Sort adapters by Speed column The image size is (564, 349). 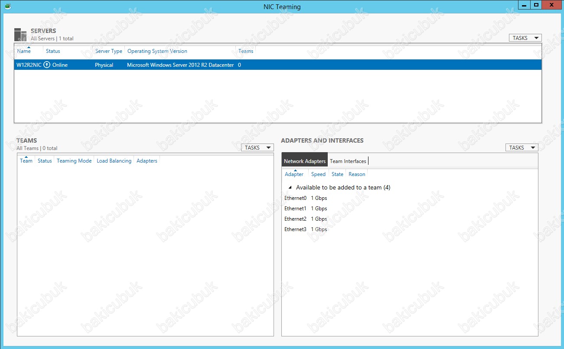click(x=318, y=174)
